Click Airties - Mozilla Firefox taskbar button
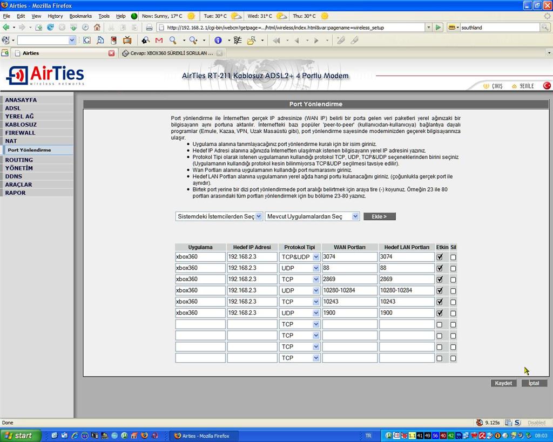Viewport: 553px width, 442px height. click(x=204, y=436)
